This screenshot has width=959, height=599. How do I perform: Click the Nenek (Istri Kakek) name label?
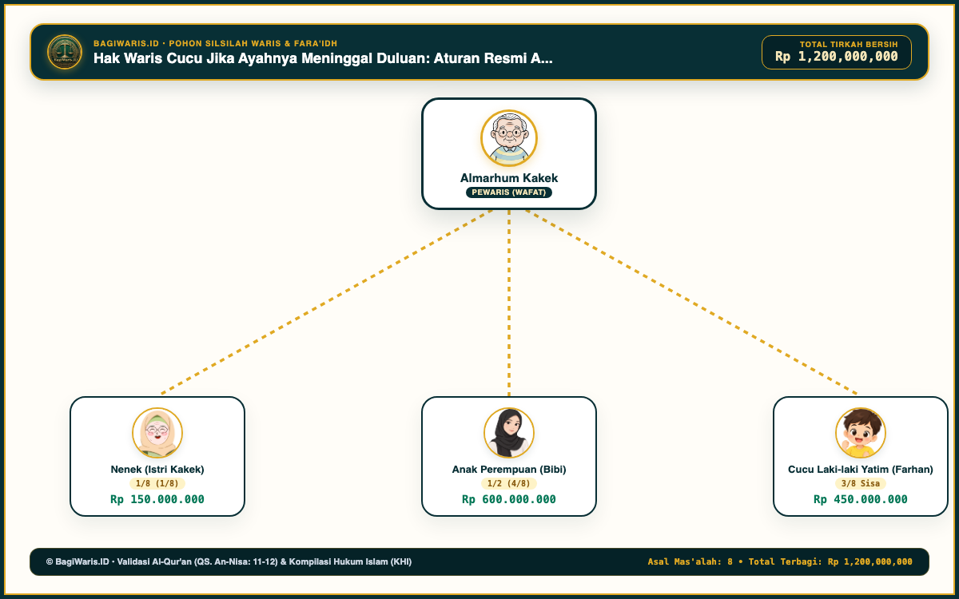click(157, 470)
